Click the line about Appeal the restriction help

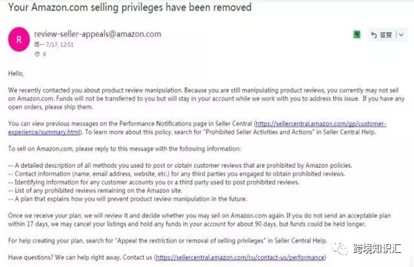tap(167, 240)
